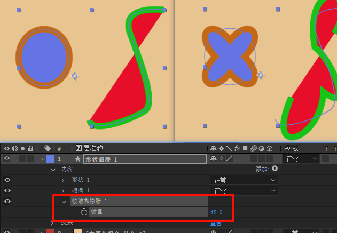Screen dimensions: 337x233
Task: Toggle visibility eye of 收缩和膨胀 1
Action: pyautogui.click(x=7, y=201)
